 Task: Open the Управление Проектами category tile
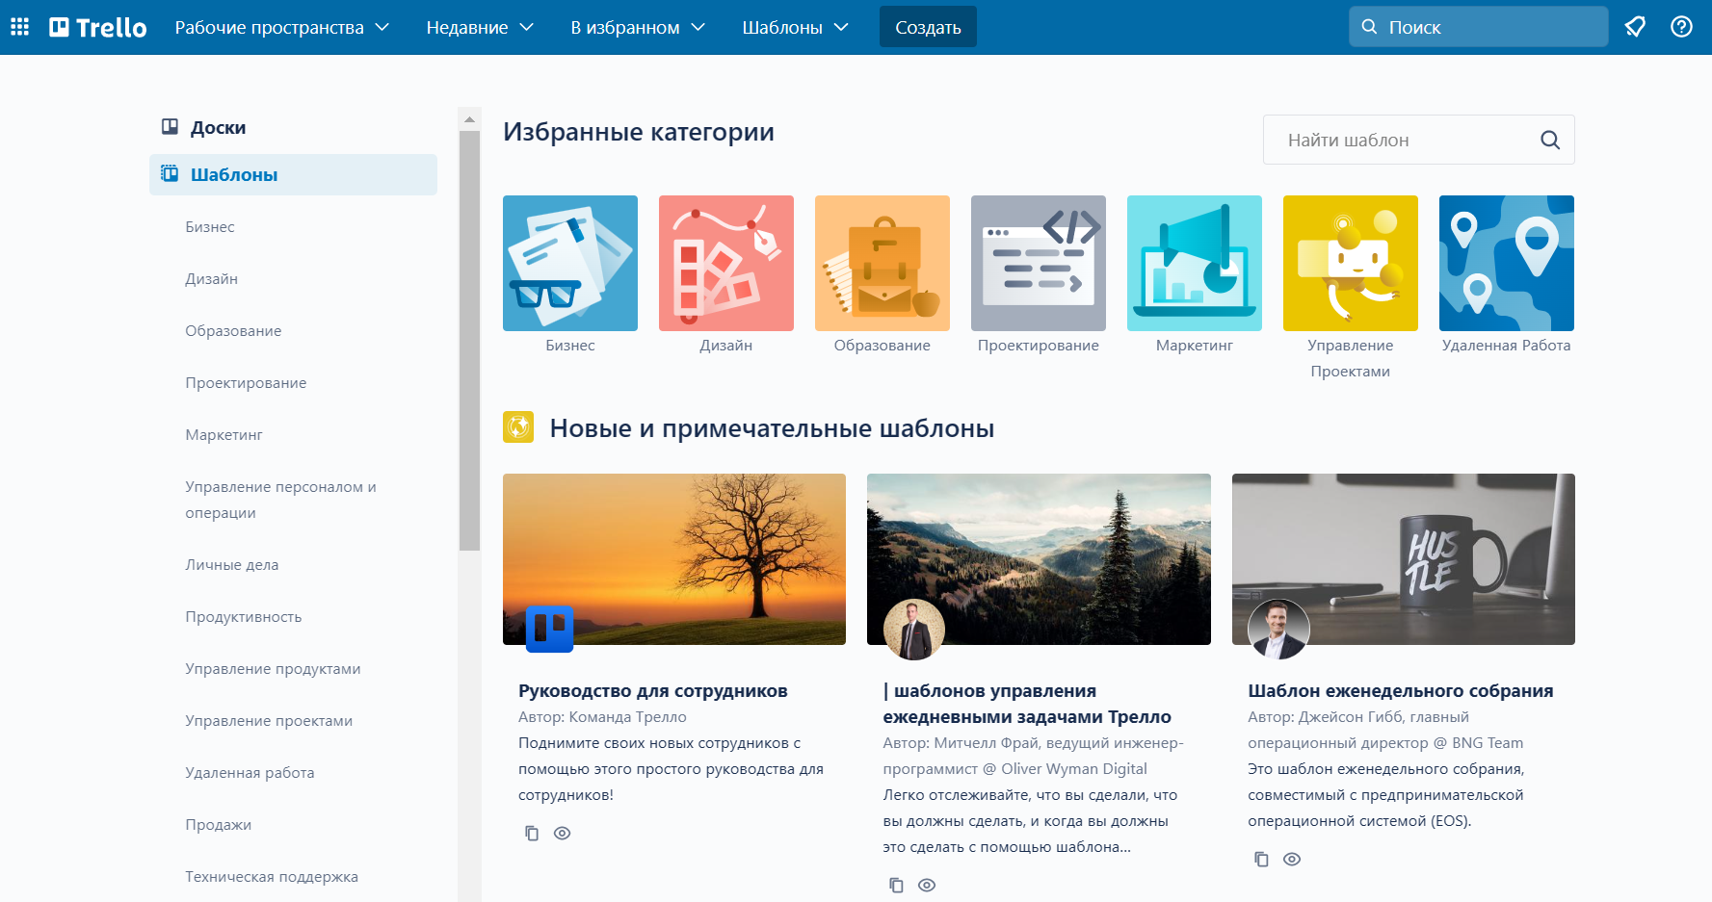[1351, 263]
